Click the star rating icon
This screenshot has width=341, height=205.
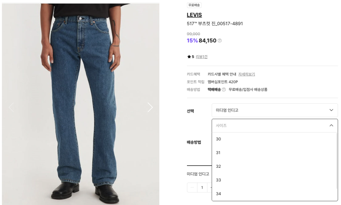[189, 57]
